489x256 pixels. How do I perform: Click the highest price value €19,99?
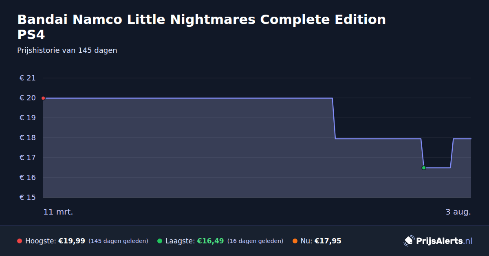72,241
